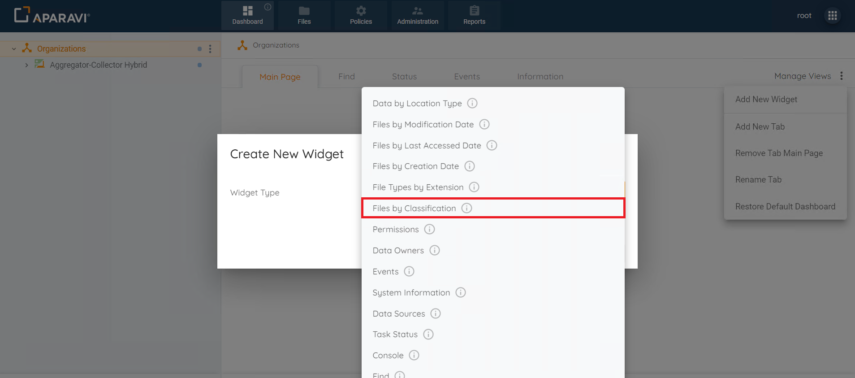This screenshot has width=855, height=378.
Task: Open the apps grid in top-right corner
Action: [832, 15]
